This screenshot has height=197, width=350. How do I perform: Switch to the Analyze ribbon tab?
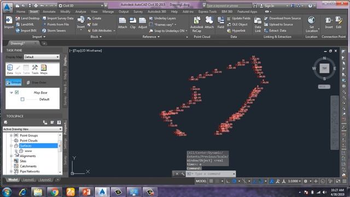click(80, 11)
